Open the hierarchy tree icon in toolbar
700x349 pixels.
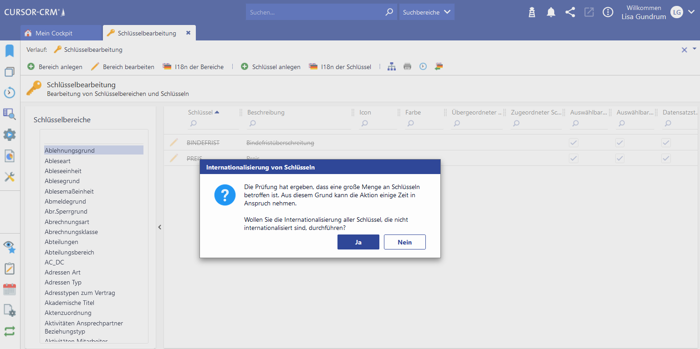[392, 67]
